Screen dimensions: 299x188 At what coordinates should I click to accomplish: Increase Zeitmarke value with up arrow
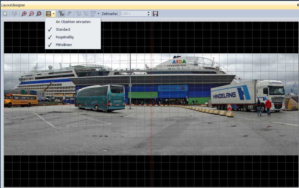click(x=148, y=12)
